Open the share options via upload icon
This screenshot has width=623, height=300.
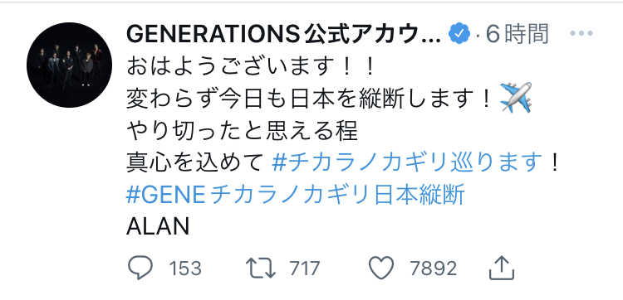(502, 268)
